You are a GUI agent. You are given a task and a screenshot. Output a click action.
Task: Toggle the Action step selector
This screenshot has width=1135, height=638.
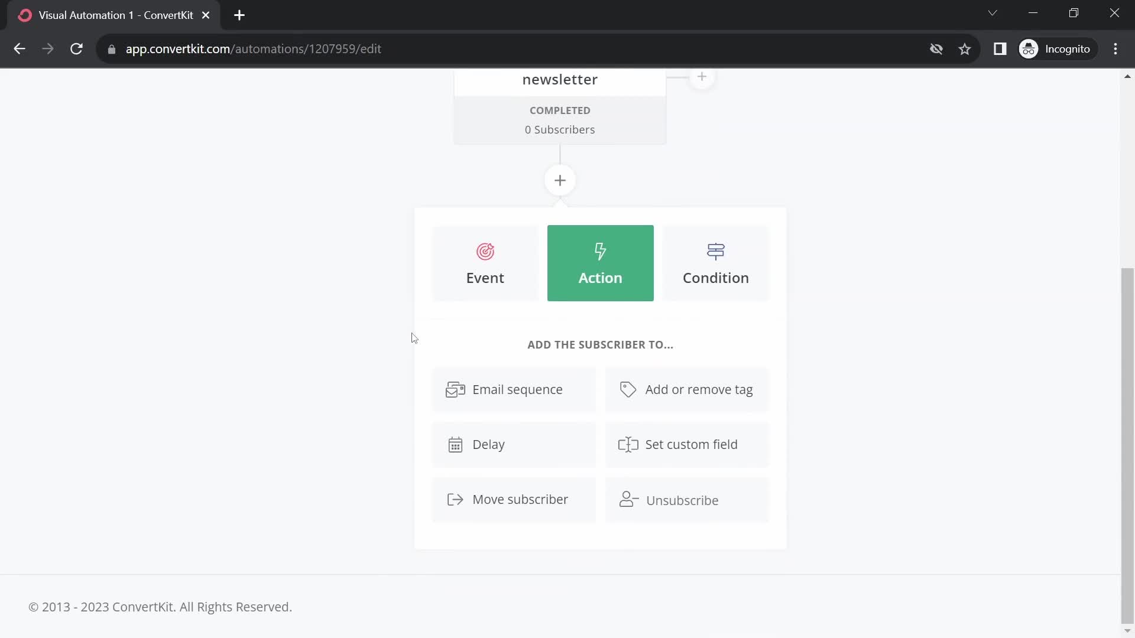click(x=600, y=262)
